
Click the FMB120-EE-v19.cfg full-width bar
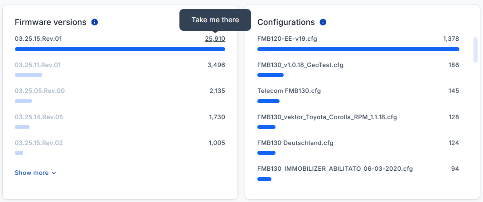(x=358, y=49)
